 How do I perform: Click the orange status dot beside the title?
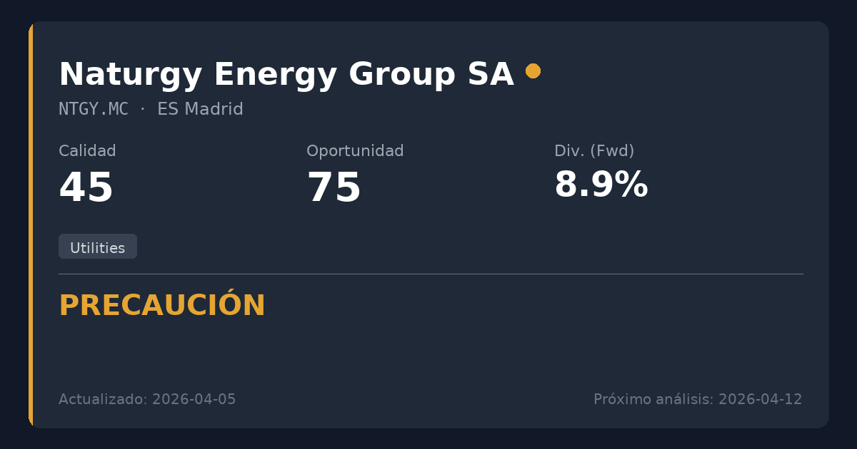tap(533, 71)
